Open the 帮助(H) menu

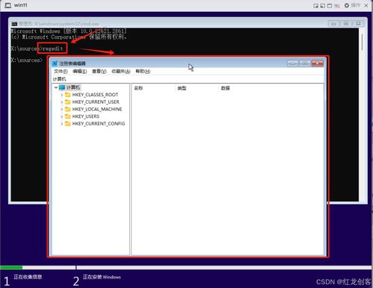point(143,72)
